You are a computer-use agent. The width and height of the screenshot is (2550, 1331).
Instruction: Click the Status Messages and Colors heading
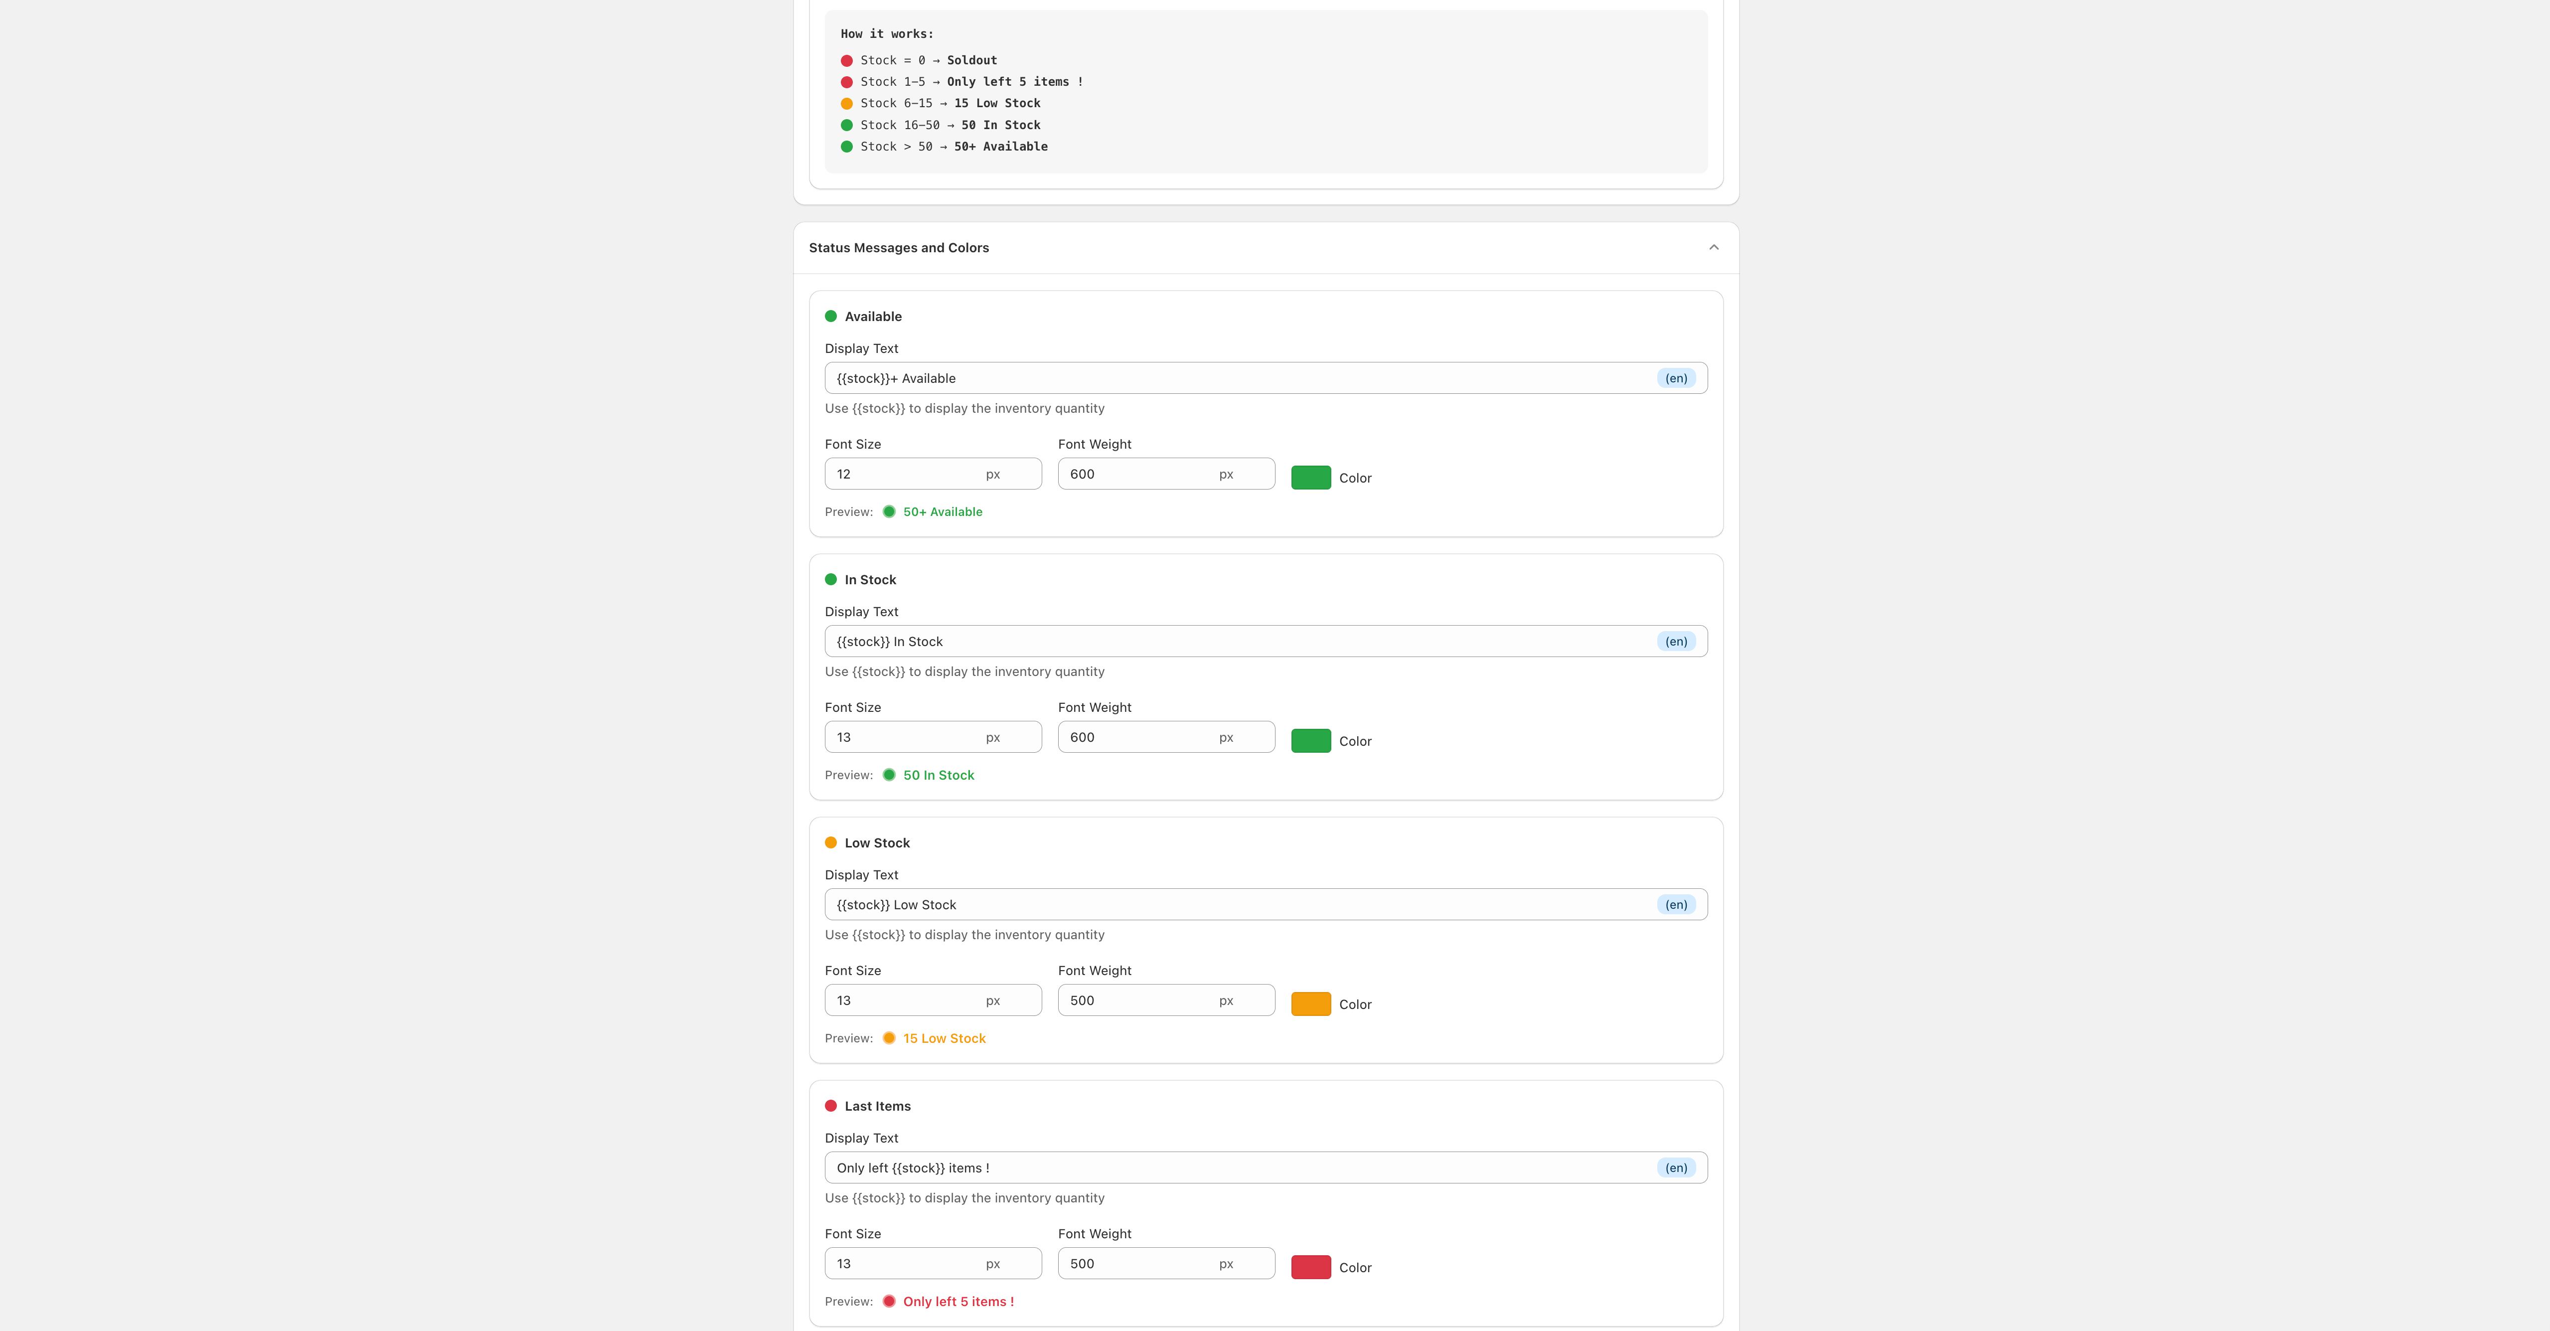pyautogui.click(x=899, y=248)
